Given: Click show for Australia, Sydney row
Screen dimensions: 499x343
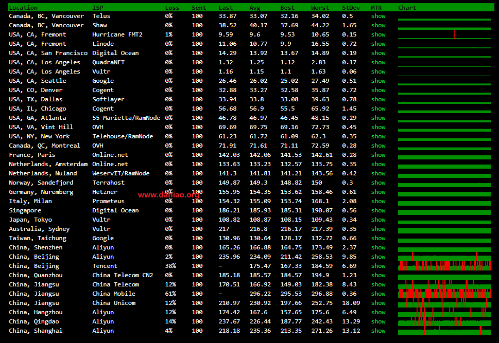Looking at the screenshot, I should [x=378, y=228].
